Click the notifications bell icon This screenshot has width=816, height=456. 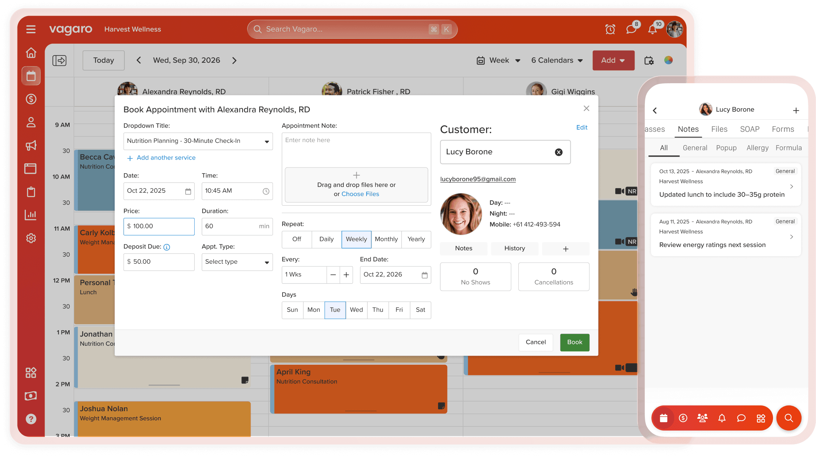point(652,30)
